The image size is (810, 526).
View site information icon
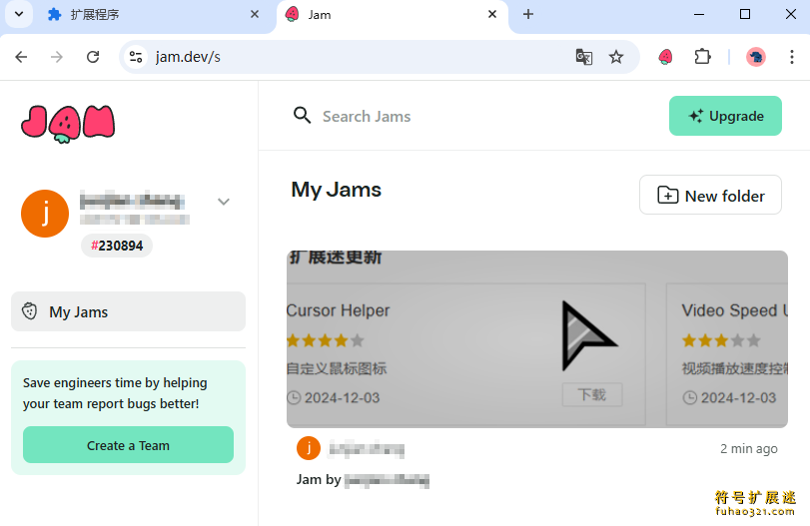point(136,57)
